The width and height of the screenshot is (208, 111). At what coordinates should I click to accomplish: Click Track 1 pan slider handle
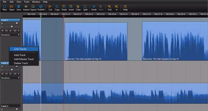tap(12, 27)
